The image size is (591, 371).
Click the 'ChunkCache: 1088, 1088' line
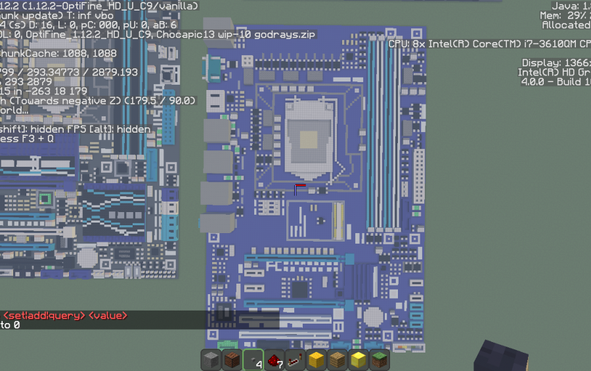[x=58, y=54]
